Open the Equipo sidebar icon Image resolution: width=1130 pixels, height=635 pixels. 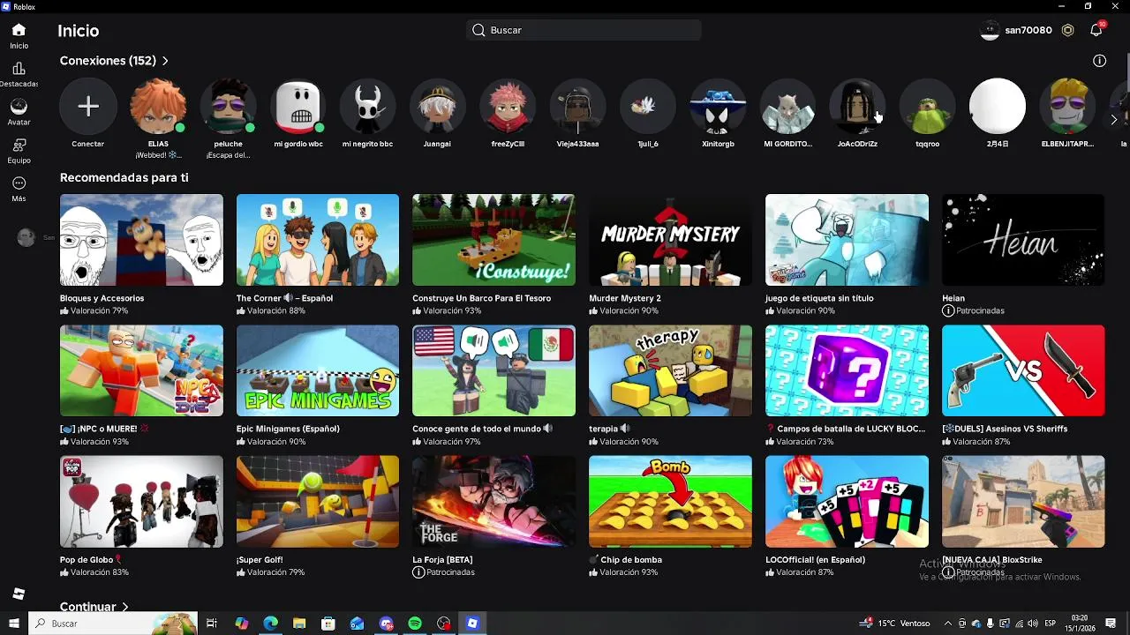[x=19, y=146]
